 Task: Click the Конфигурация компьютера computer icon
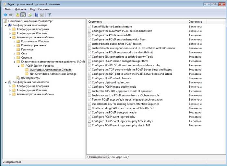[10, 25]
